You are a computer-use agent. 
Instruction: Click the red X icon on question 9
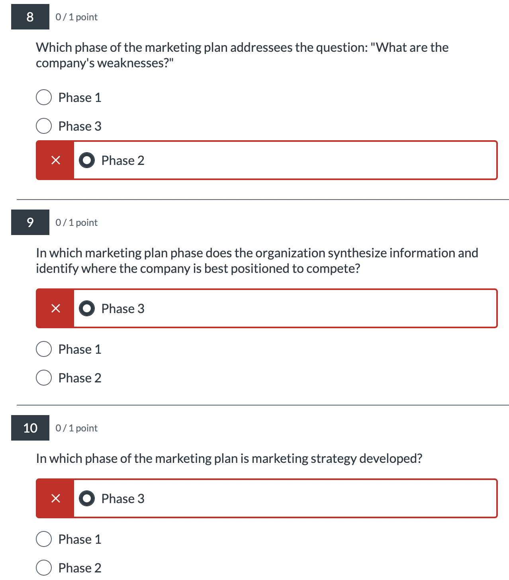(x=55, y=308)
